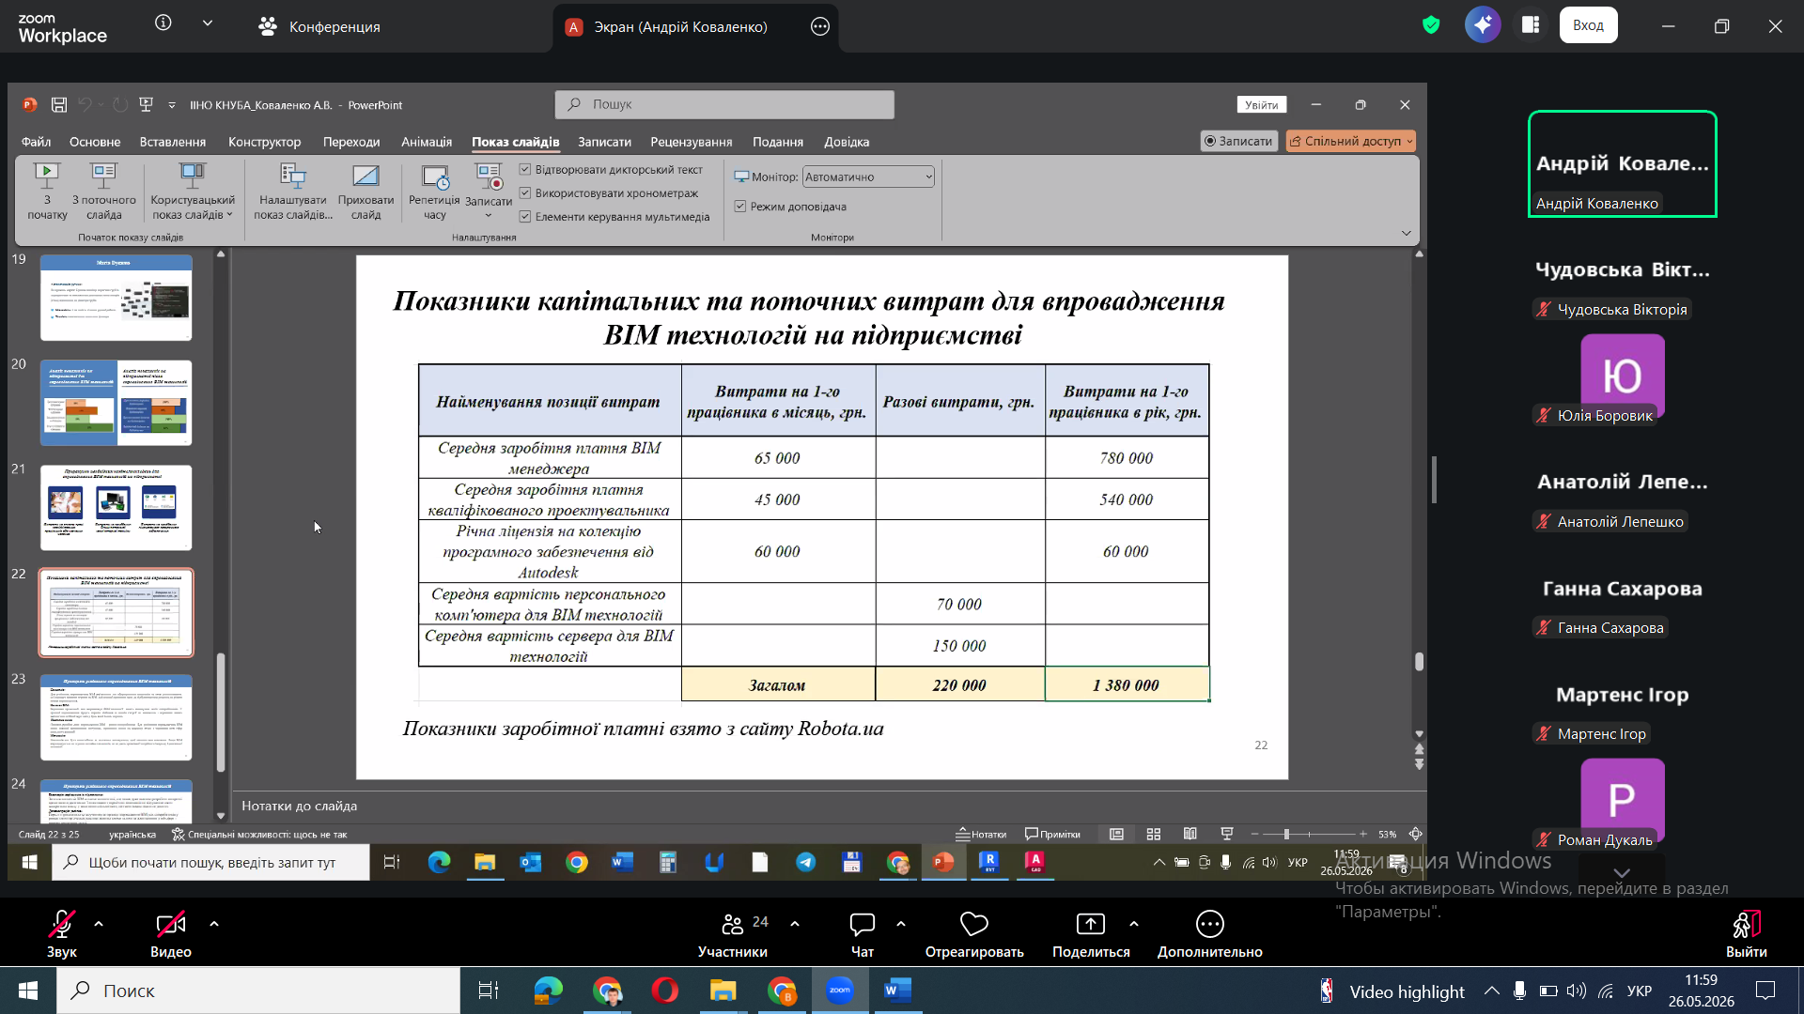1804x1014 pixels.
Task: Leave the meeting with Выйти
Action: 1746,934
